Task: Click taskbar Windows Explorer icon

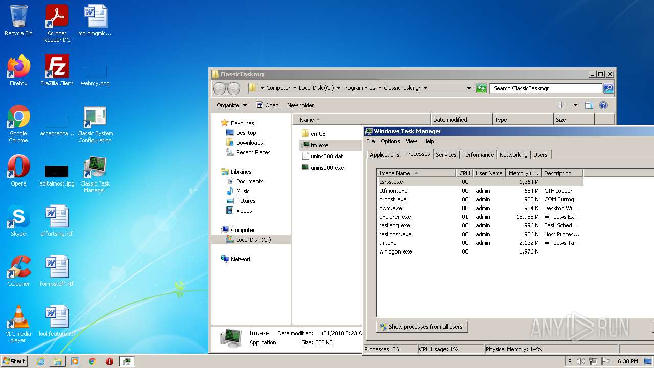Action: tap(58, 361)
